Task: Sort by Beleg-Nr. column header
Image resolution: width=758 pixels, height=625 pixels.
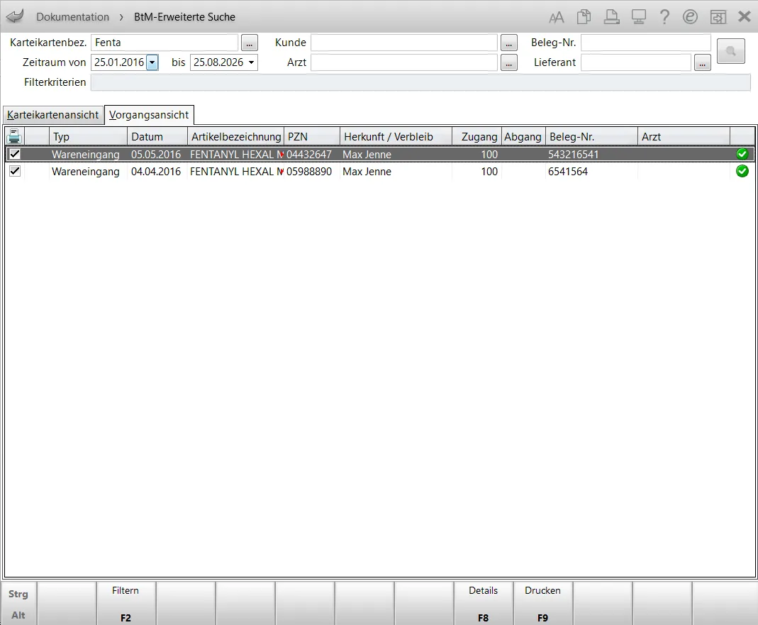Action: (x=591, y=136)
